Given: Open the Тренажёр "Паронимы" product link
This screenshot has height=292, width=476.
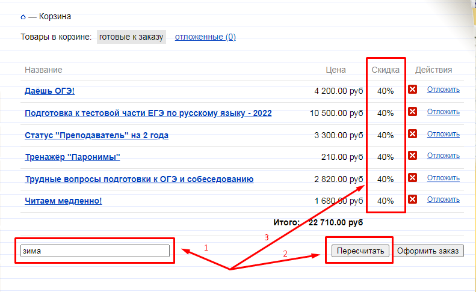Looking at the screenshot, I should [72, 157].
